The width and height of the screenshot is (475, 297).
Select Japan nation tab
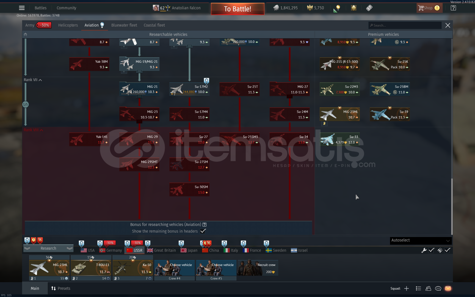189,250
